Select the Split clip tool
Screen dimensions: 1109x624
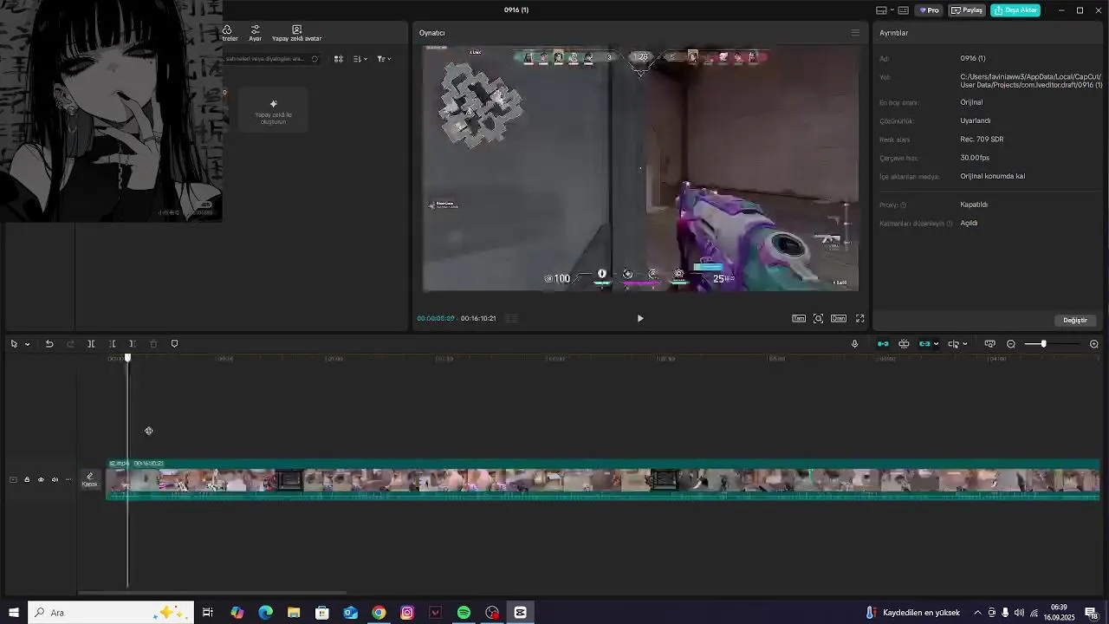click(x=91, y=344)
